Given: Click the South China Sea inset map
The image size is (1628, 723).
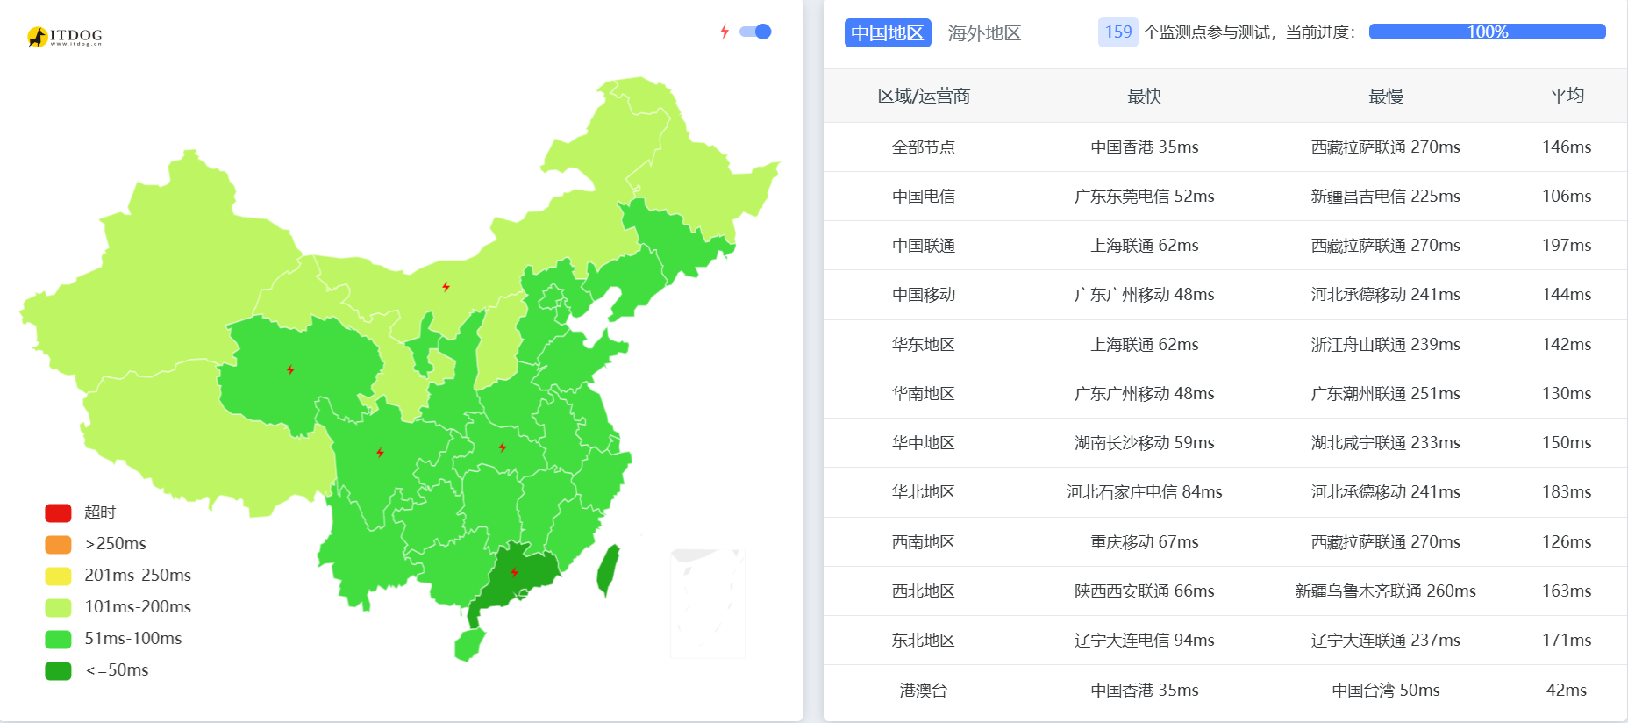Looking at the screenshot, I should (x=707, y=603).
